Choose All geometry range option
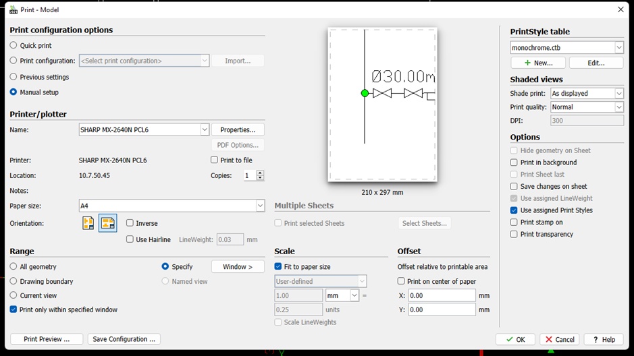Image resolution: width=634 pixels, height=356 pixels. (x=14, y=266)
